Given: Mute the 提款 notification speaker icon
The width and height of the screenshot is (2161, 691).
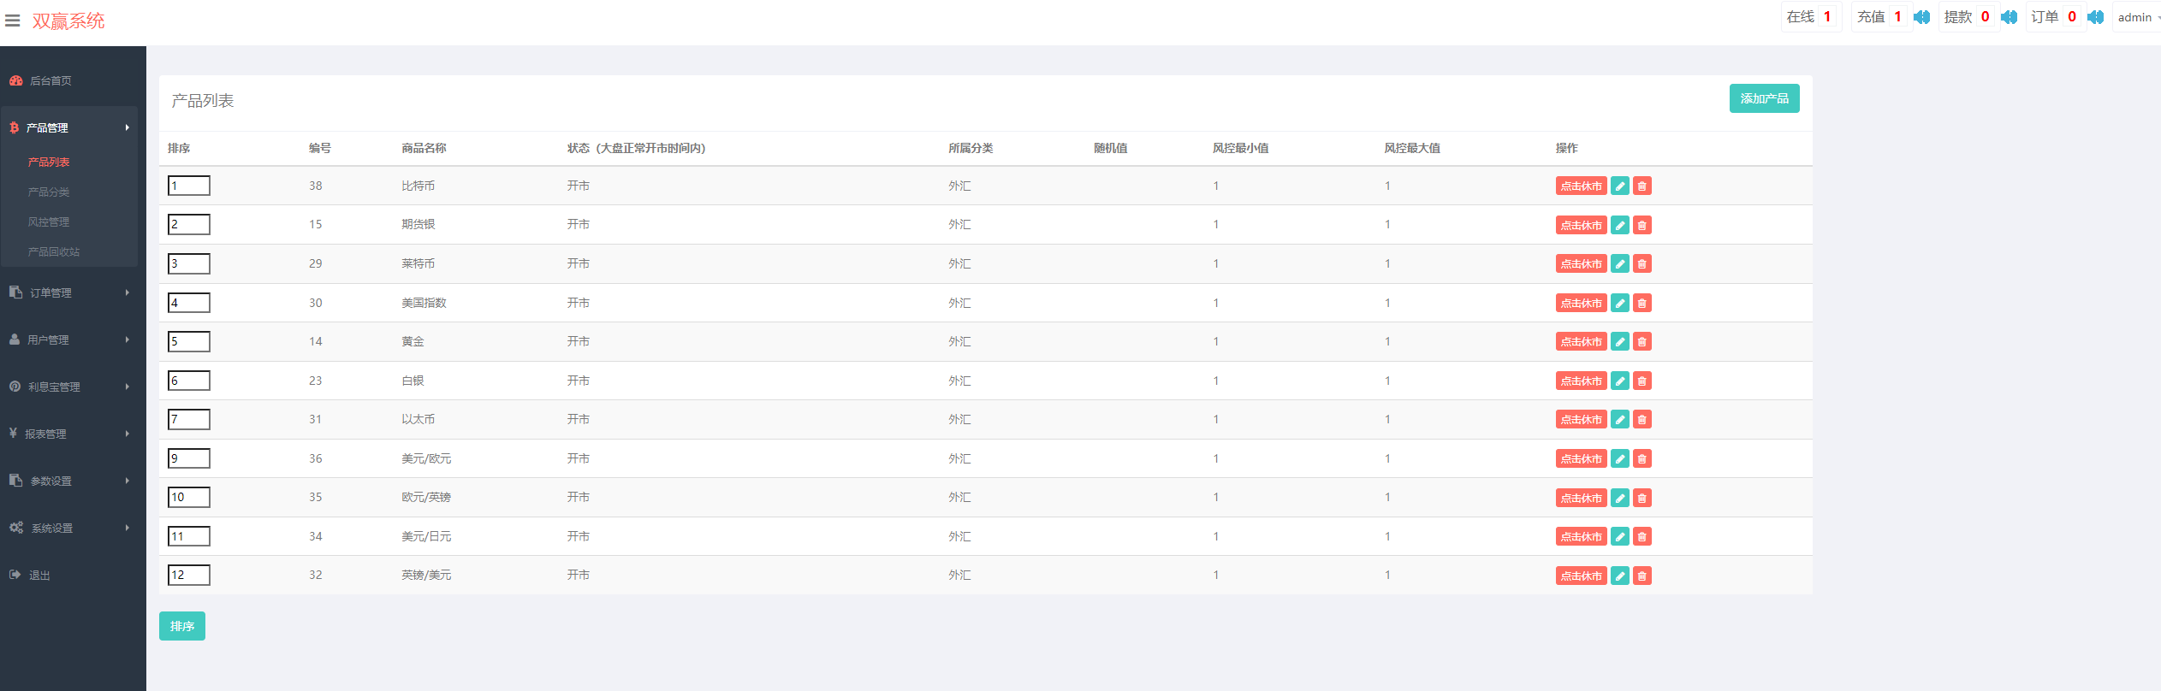Looking at the screenshot, I should coord(2009,17).
